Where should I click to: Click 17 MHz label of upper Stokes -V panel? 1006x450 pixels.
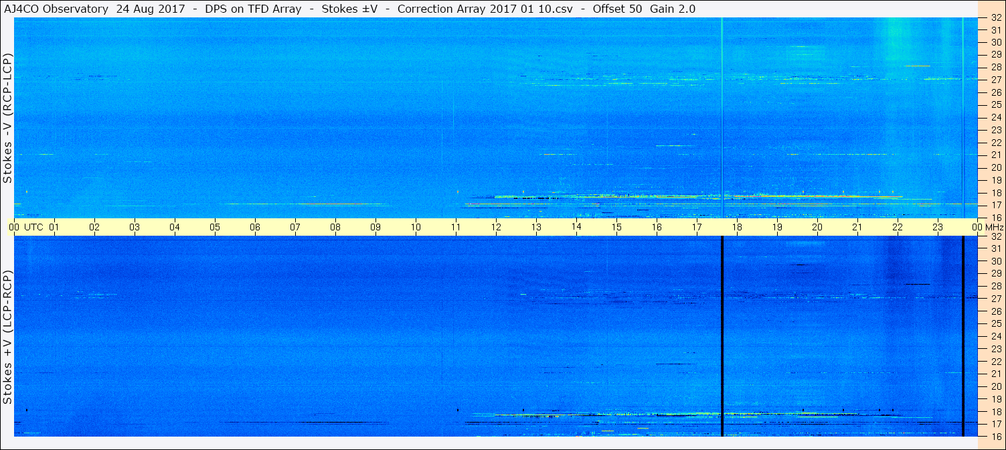pos(995,205)
